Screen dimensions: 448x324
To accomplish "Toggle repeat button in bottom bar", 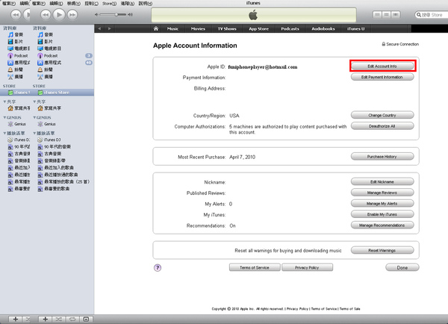I will [72, 319].
